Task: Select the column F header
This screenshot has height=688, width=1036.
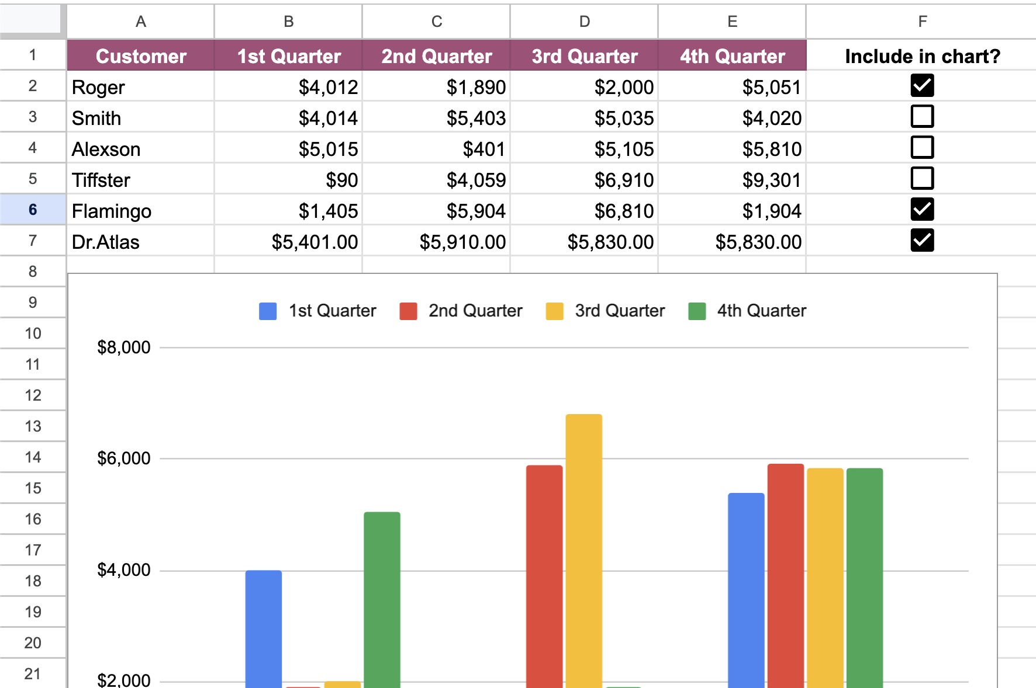Action: coord(922,22)
